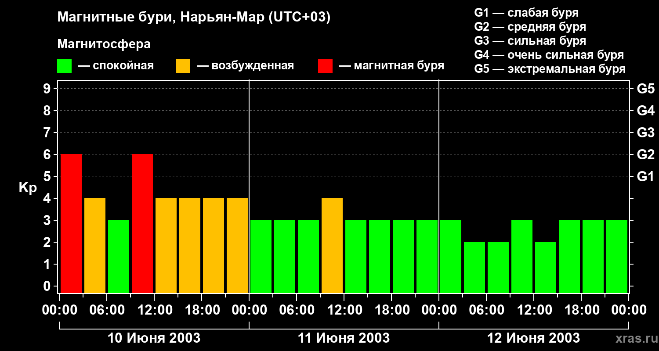
Task: Click the 06:00 time label under 11 June
Action: [x=297, y=310]
